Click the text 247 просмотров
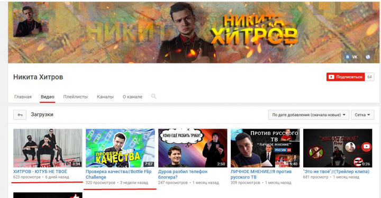 pyautogui.click(x=173, y=183)
